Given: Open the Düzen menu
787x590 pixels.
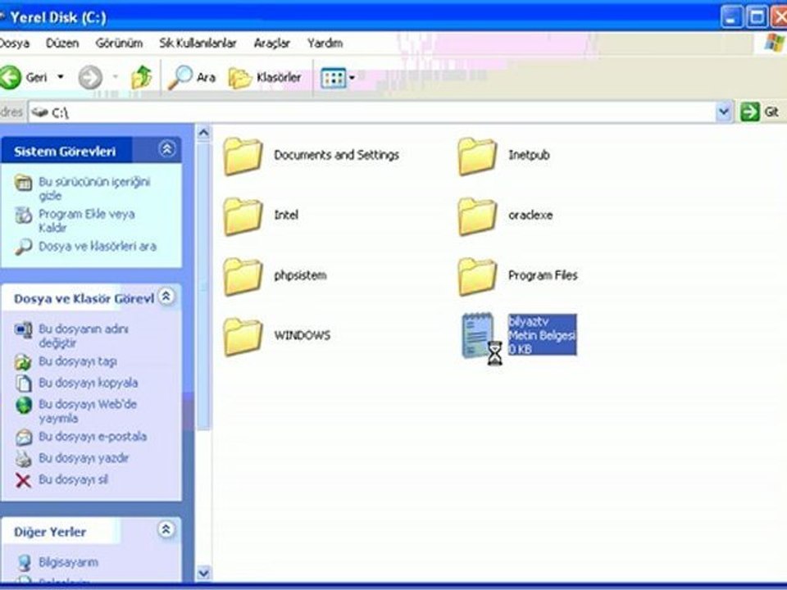Looking at the screenshot, I should 62,43.
